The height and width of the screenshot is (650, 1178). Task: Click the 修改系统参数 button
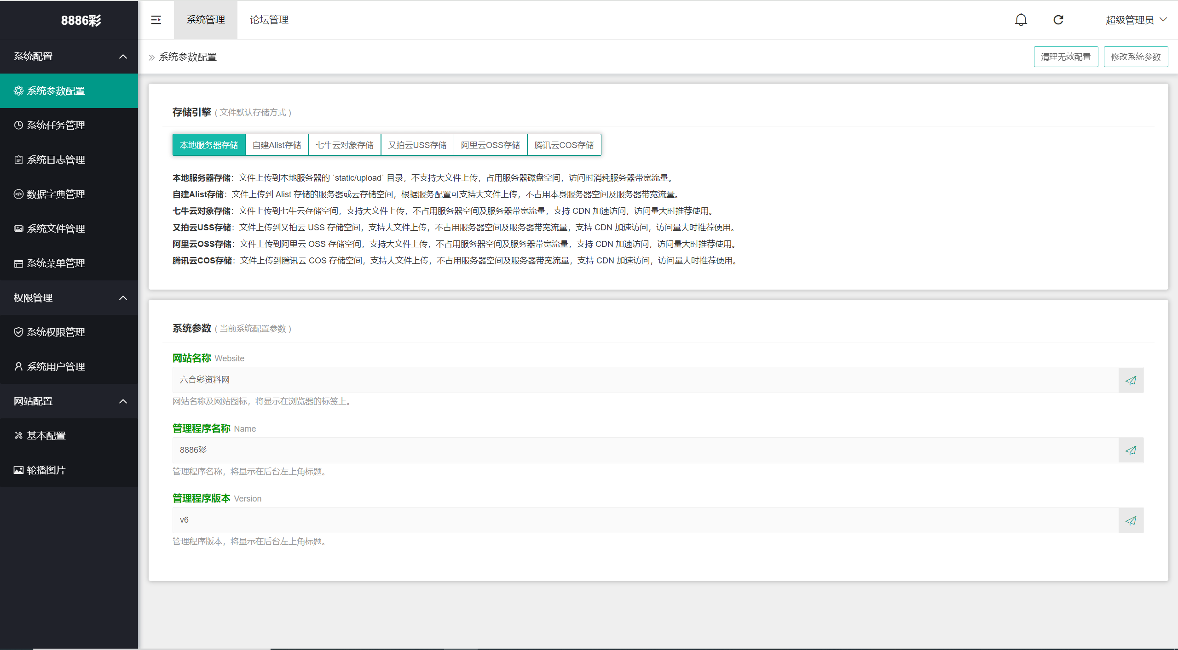[x=1135, y=57]
